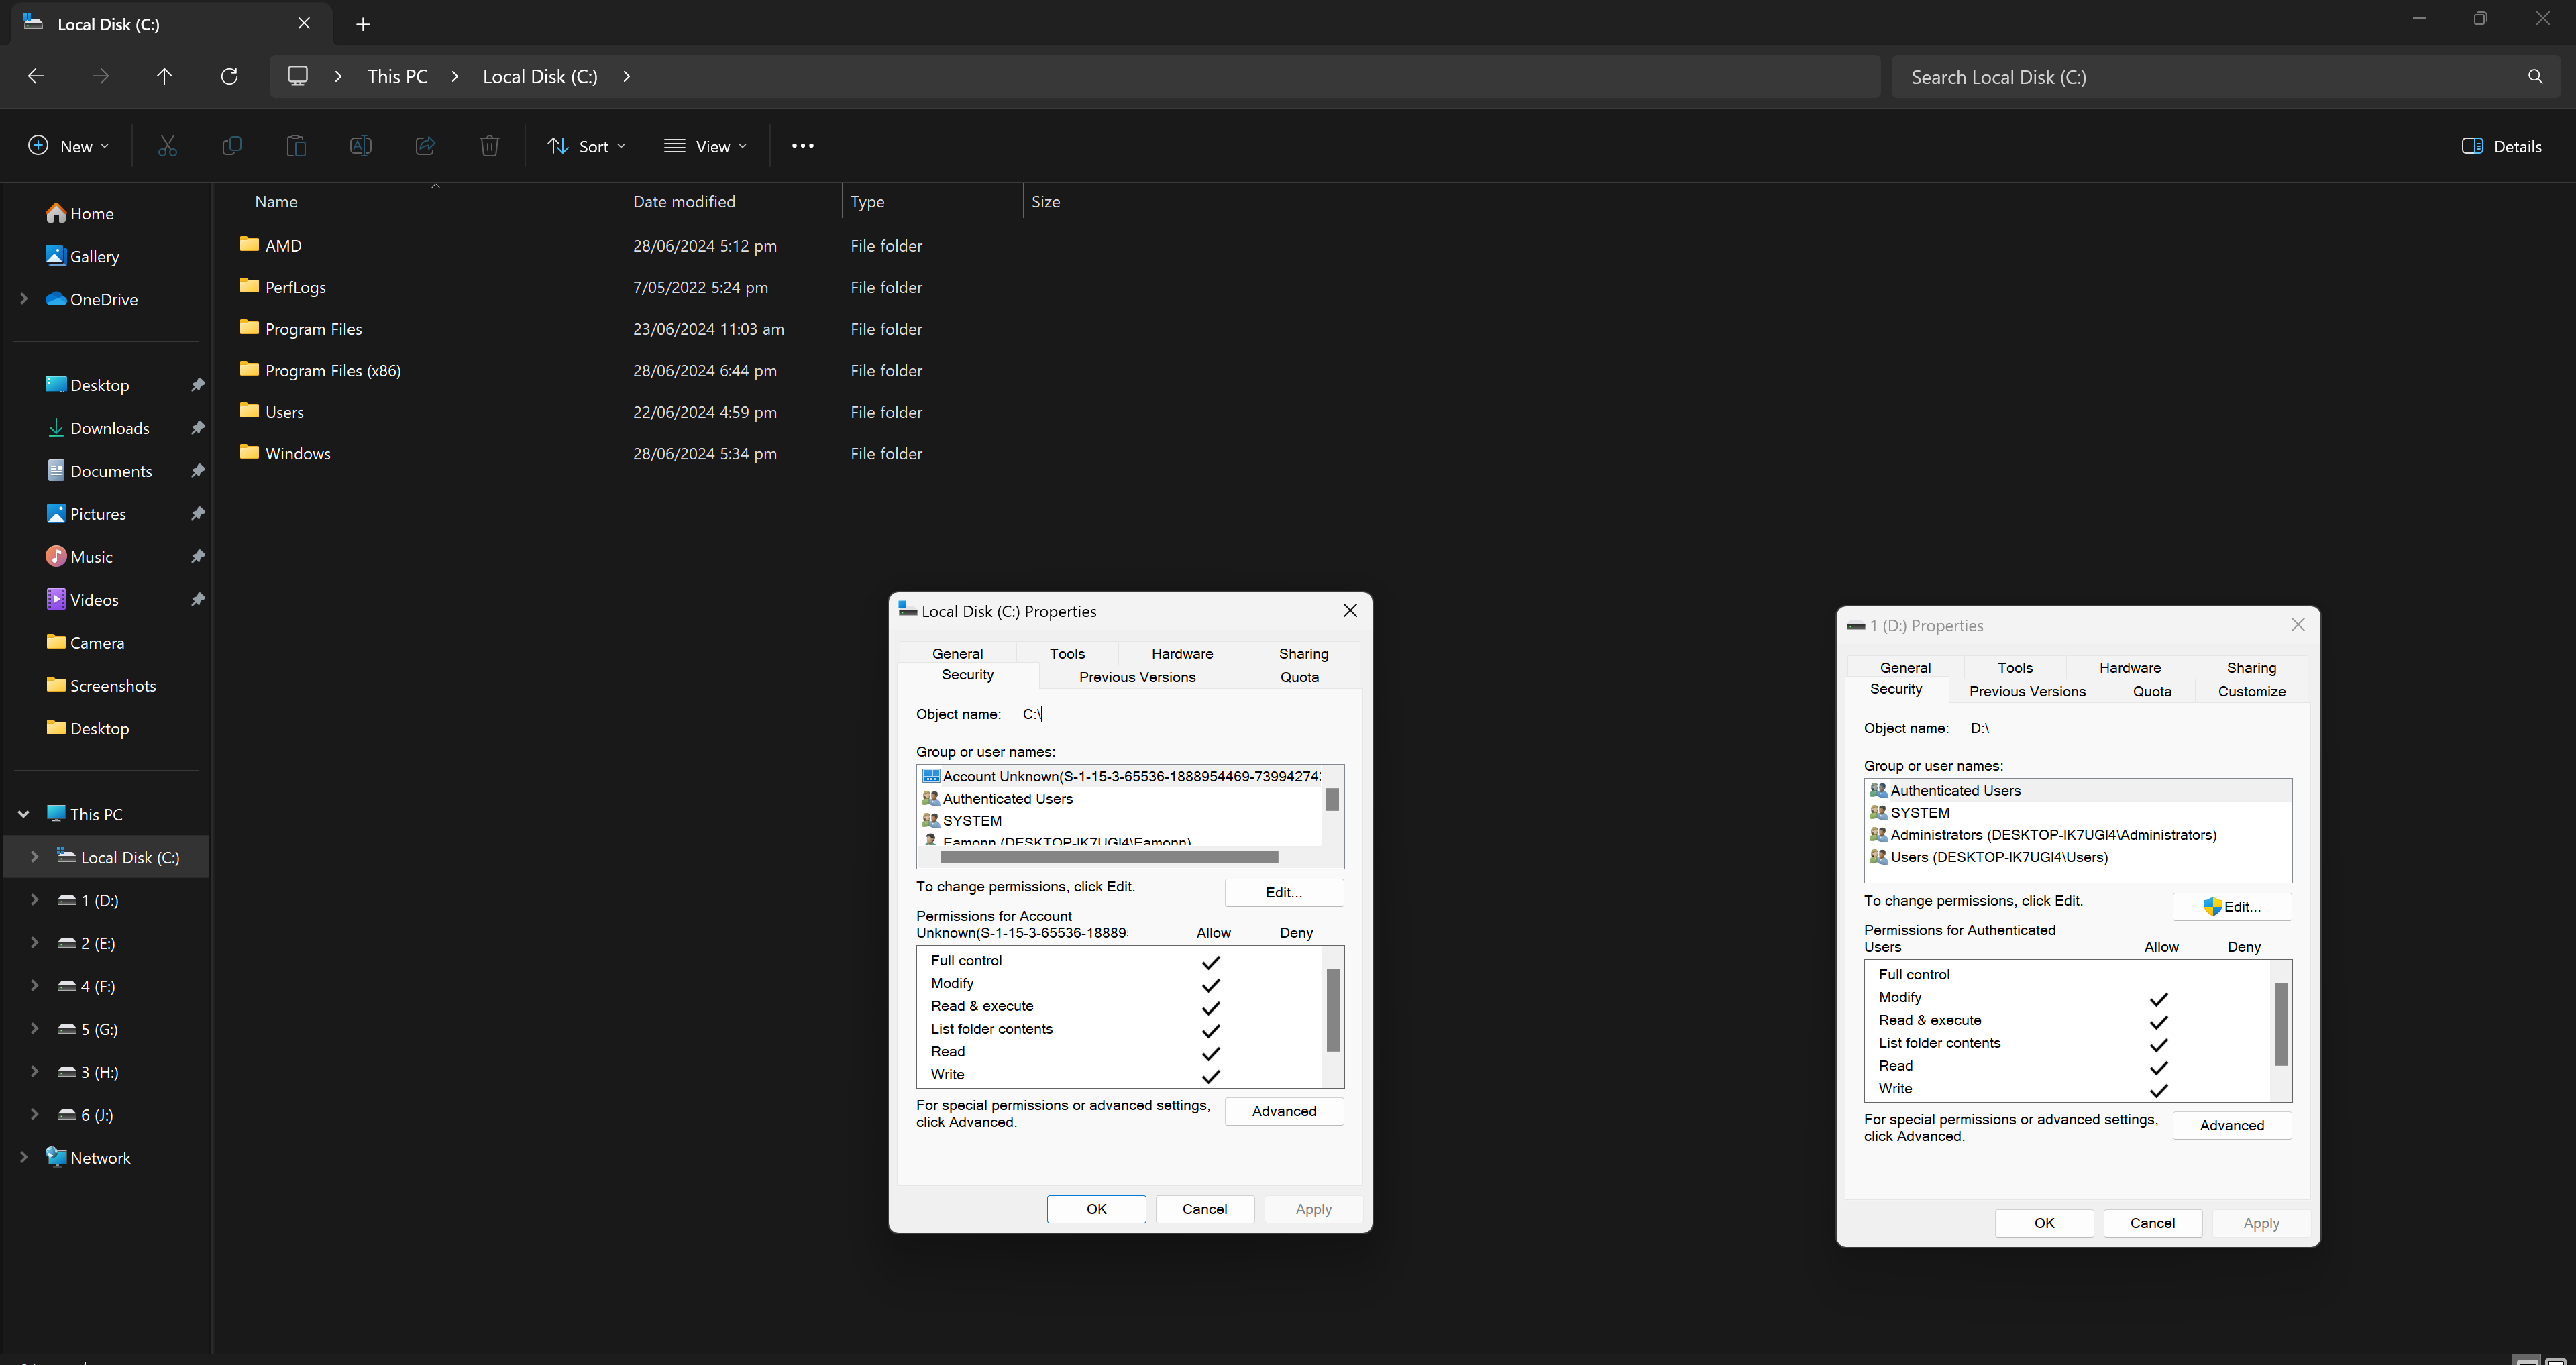Click the Rename icon in toolbar

click(x=360, y=146)
